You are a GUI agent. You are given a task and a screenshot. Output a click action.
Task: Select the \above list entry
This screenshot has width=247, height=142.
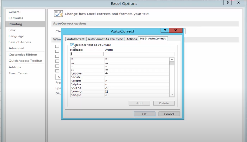pos(120,73)
